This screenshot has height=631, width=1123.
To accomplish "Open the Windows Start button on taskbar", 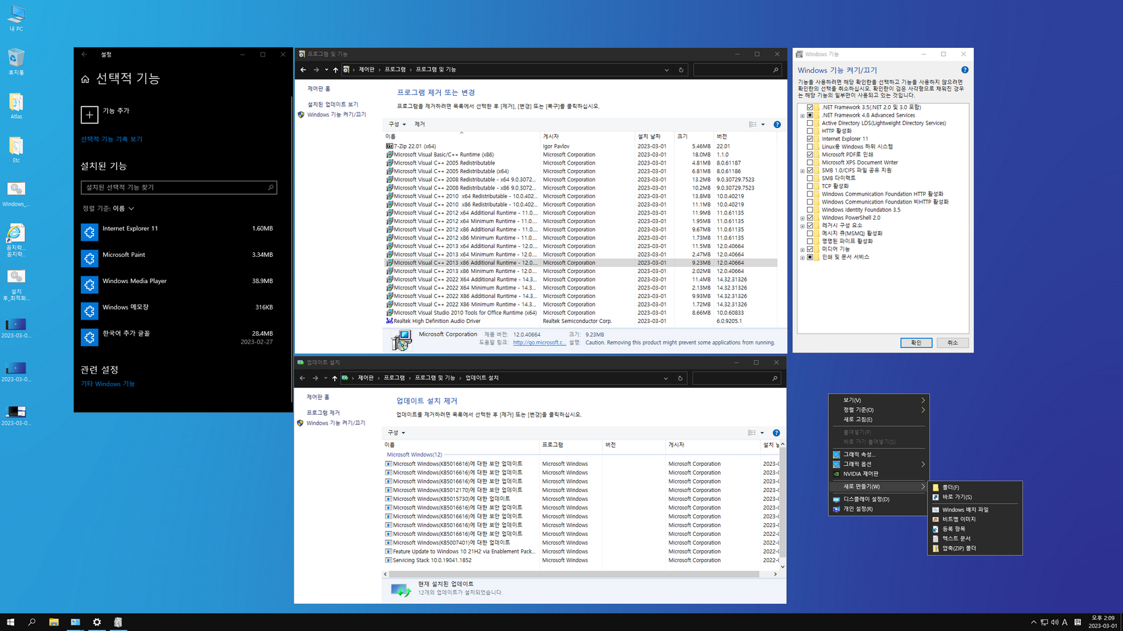I will (10, 622).
